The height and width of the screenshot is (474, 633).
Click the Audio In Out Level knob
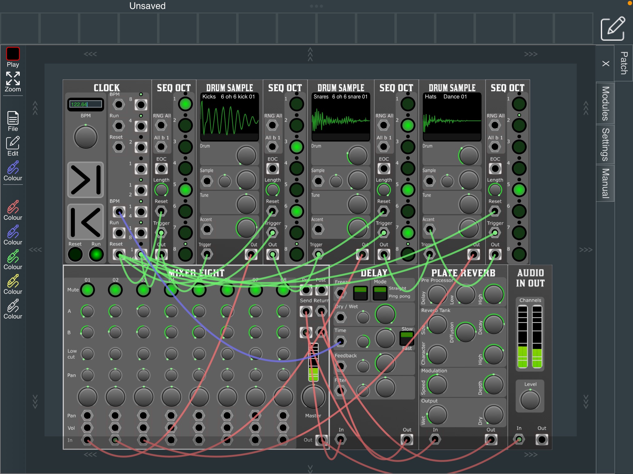pyautogui.click(x=530, y=400)
